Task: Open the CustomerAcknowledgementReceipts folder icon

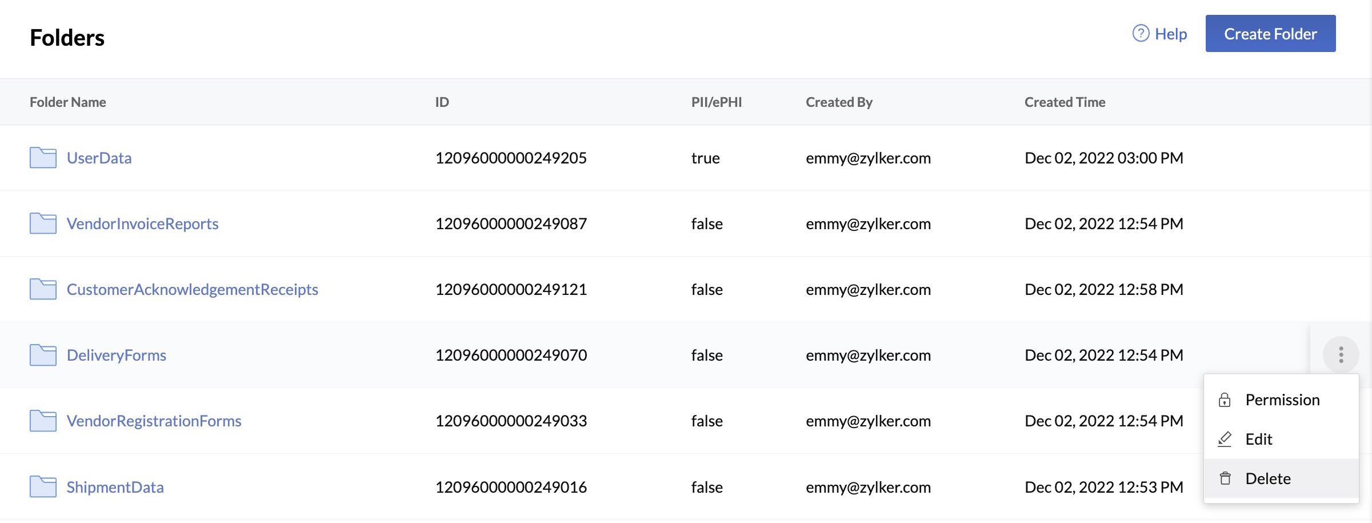Action: (43, 289)
